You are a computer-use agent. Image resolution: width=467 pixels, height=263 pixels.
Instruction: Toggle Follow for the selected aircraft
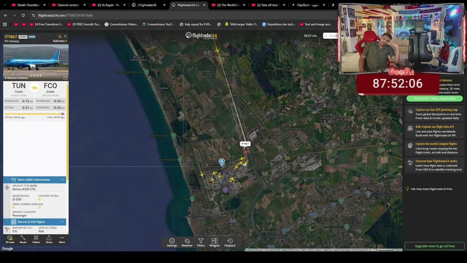pyautogui.click(x=36, y=239)
